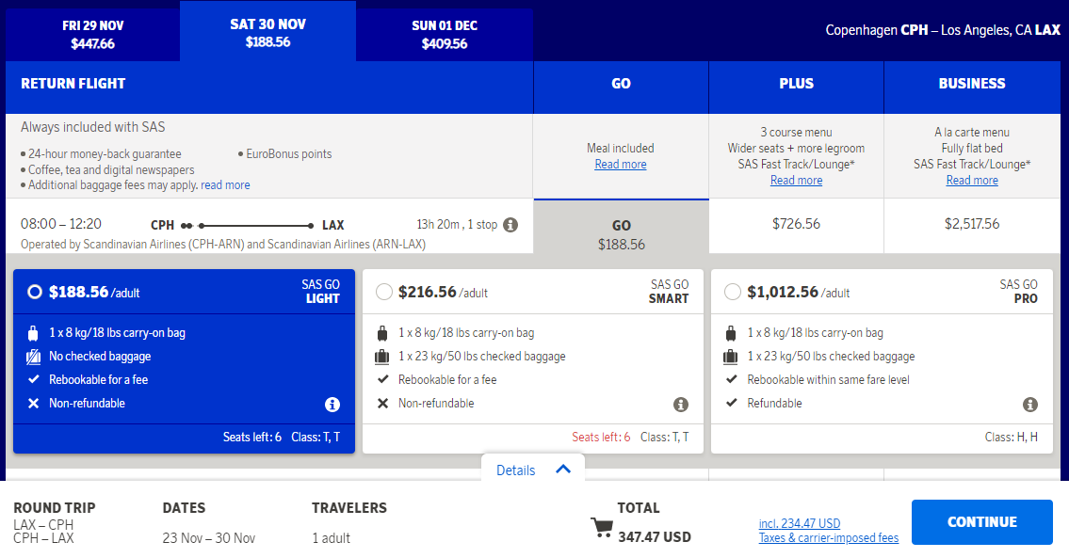This screenshot has height=558, width=1069.
Task: Select the $216.56 SAS GO Smart fare
Action: 384,293
